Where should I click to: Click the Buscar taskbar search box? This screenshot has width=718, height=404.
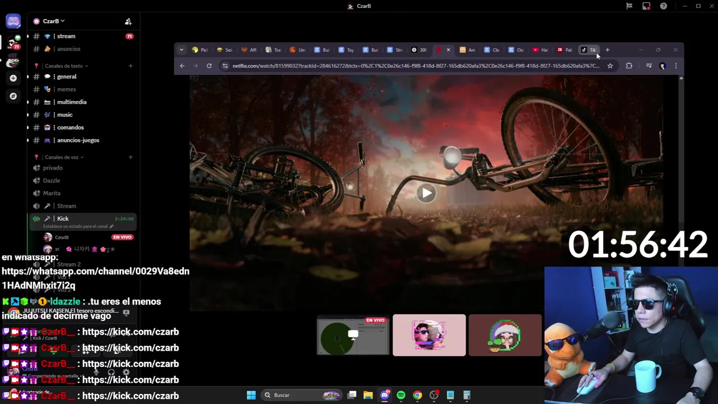301,395
